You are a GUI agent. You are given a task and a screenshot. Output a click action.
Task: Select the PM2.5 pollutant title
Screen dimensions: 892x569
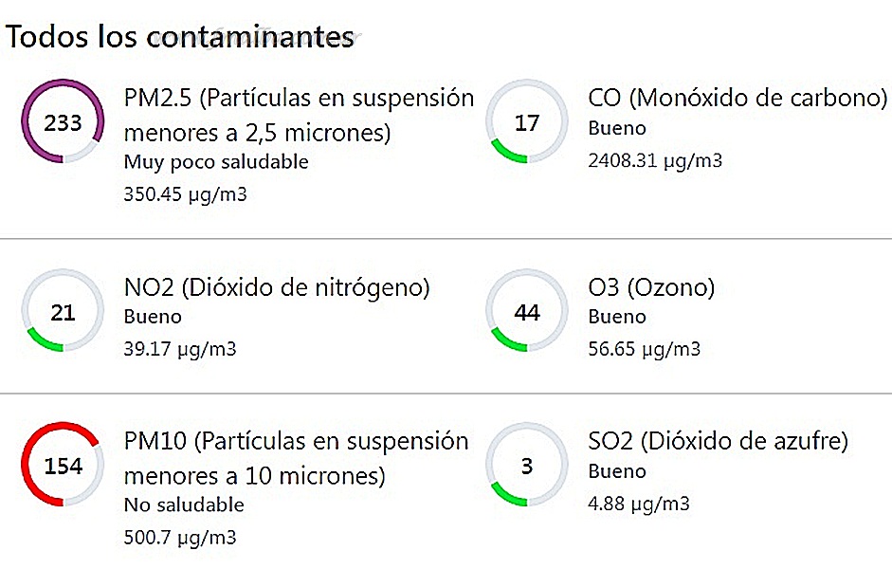(299, 114)
